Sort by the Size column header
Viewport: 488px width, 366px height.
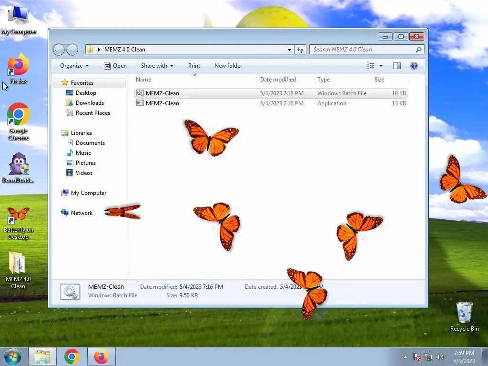click(x=391, y=80)
